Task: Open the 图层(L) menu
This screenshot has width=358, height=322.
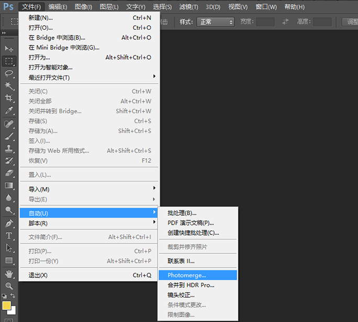Action: [x=109, y=7]
